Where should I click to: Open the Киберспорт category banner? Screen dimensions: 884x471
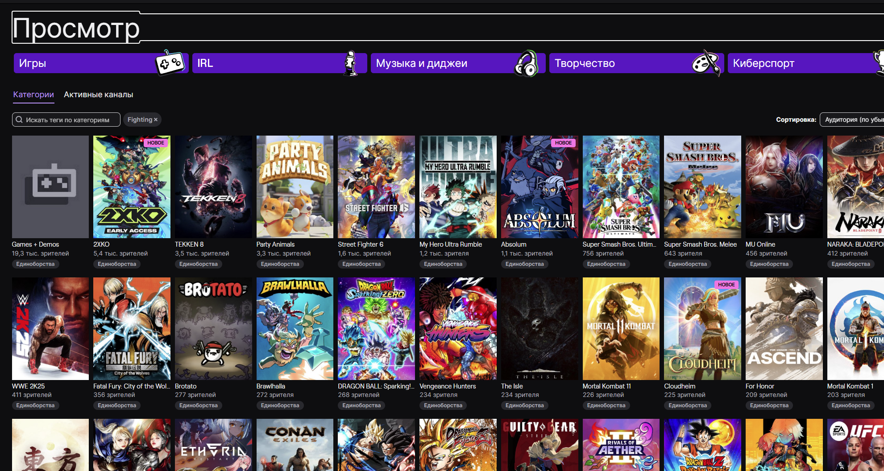(x=806, y=63)
